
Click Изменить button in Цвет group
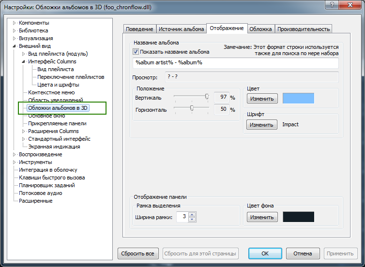point(262,99)
